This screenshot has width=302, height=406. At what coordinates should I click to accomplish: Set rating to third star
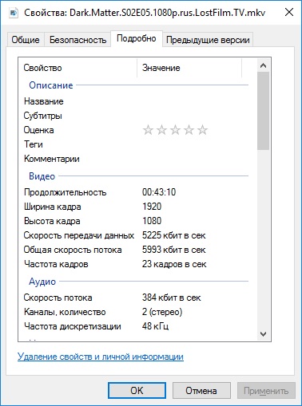coord(175,130)
